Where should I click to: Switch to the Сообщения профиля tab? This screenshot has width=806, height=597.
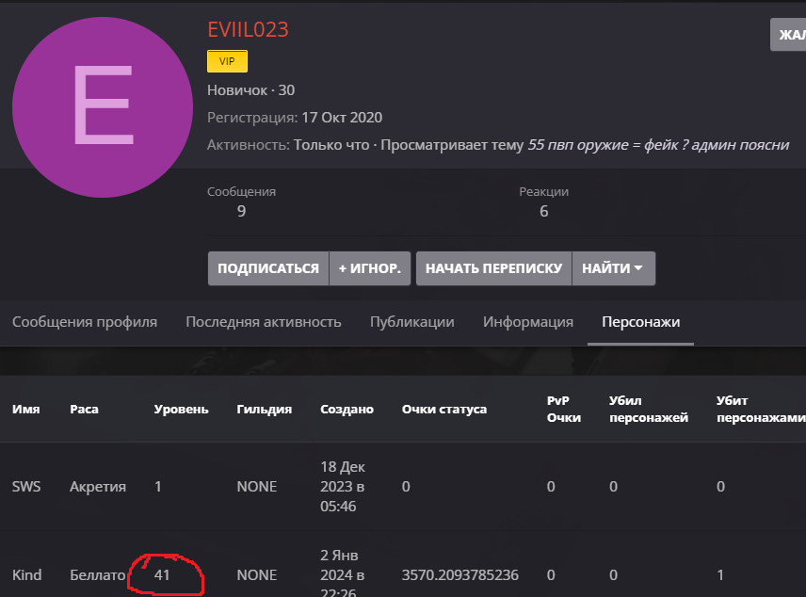85,322
